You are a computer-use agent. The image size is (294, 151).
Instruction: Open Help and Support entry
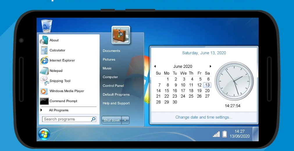116,103
